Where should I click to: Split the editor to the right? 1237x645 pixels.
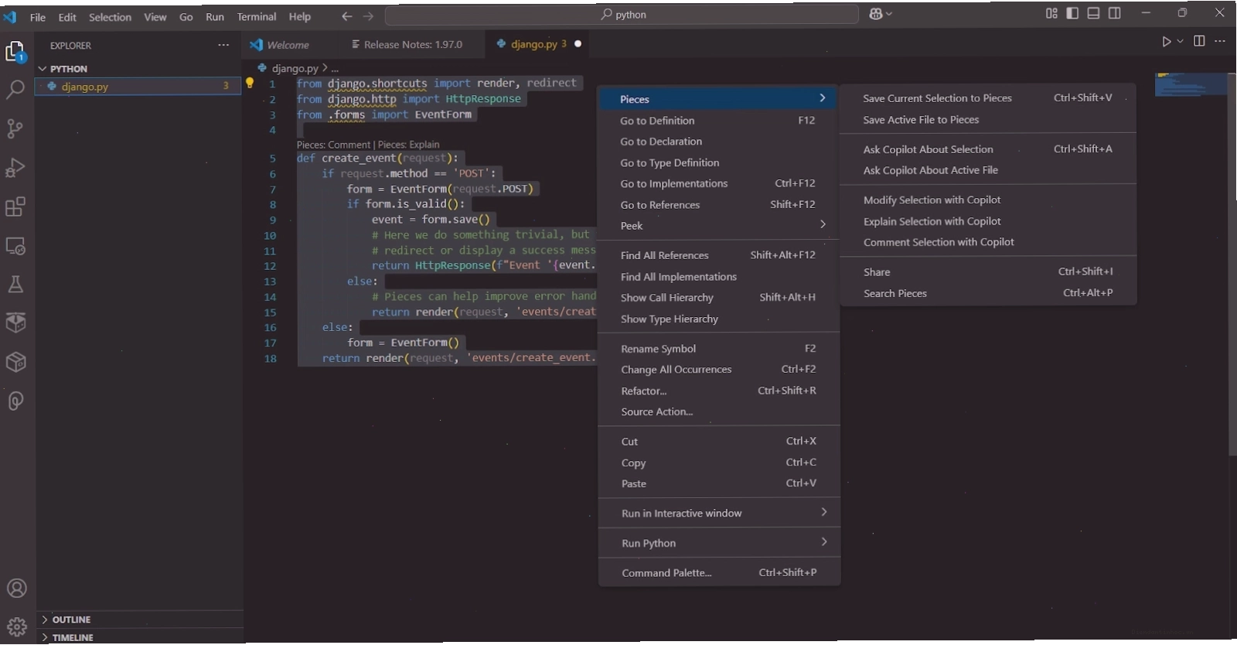coord(1199,42)
